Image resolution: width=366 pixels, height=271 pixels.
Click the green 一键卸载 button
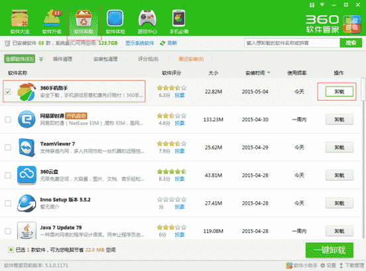point(330,250)
